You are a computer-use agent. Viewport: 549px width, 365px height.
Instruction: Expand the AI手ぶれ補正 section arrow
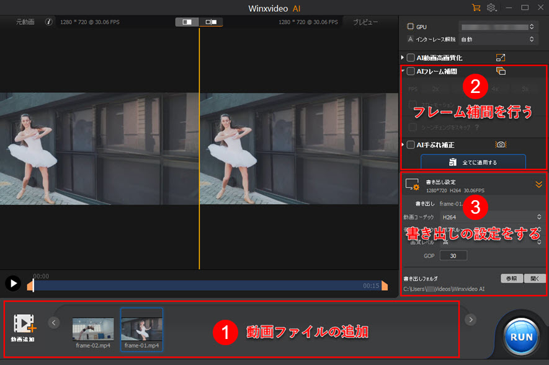coord(403,144)
